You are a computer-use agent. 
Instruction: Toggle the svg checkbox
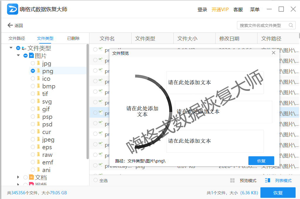pyautogui.click(x=33, y=101)
